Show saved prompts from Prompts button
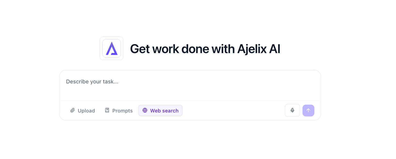396x159 pixels. click(119, 110)
